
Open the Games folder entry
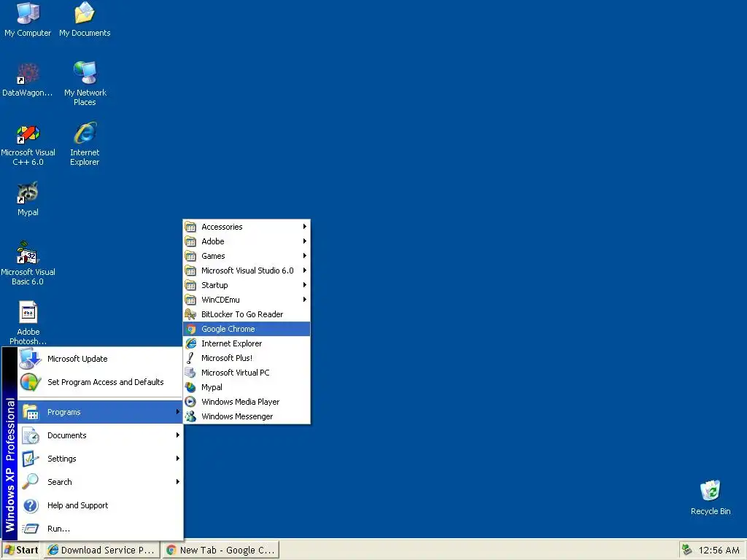(247, 256)
